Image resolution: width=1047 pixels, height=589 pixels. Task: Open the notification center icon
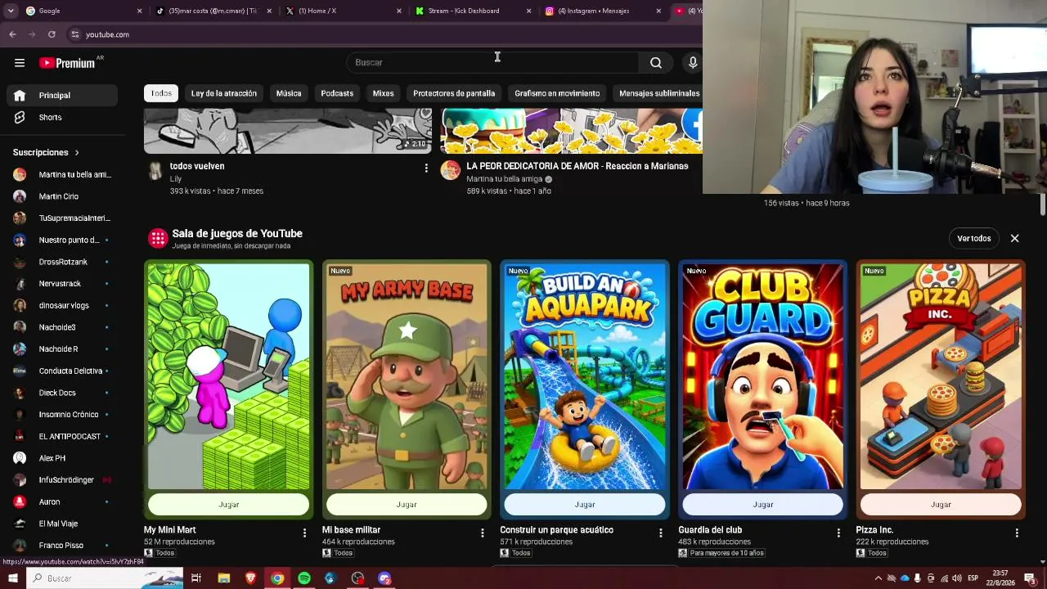[1030, 578]
